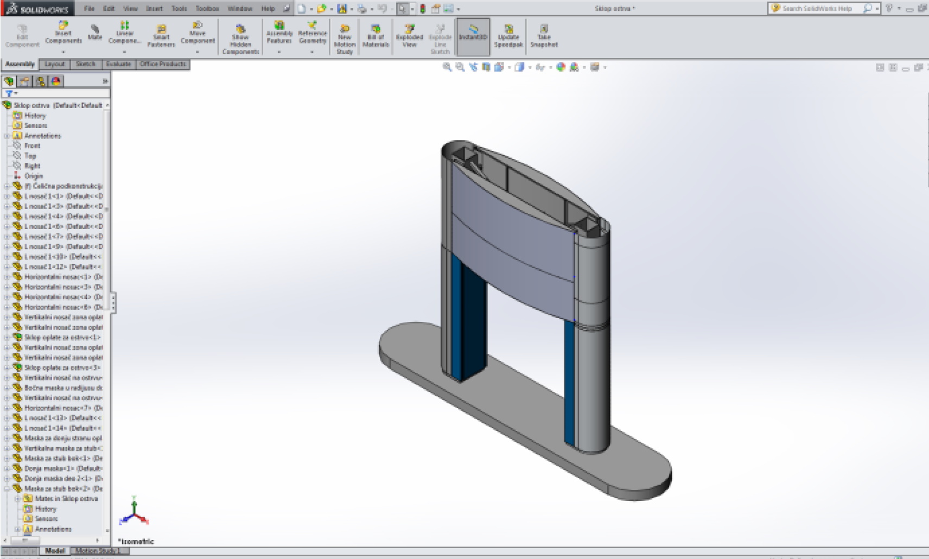The image size is (929, 559).
Task: Open Assembly Features dropdown arrow
Action: 279,52
